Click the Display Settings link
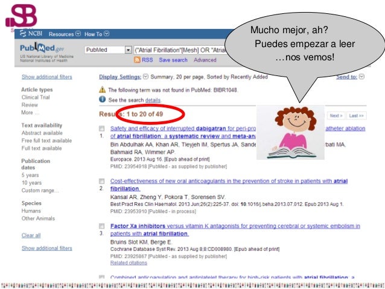The image size is (385, 289). (120, 77)
